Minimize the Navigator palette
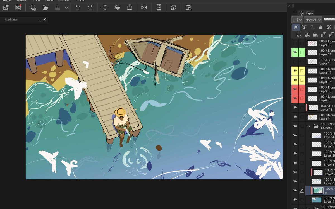The height and width of the screenshot is (209, 335). pyautogui.click(x=40, y=20)
